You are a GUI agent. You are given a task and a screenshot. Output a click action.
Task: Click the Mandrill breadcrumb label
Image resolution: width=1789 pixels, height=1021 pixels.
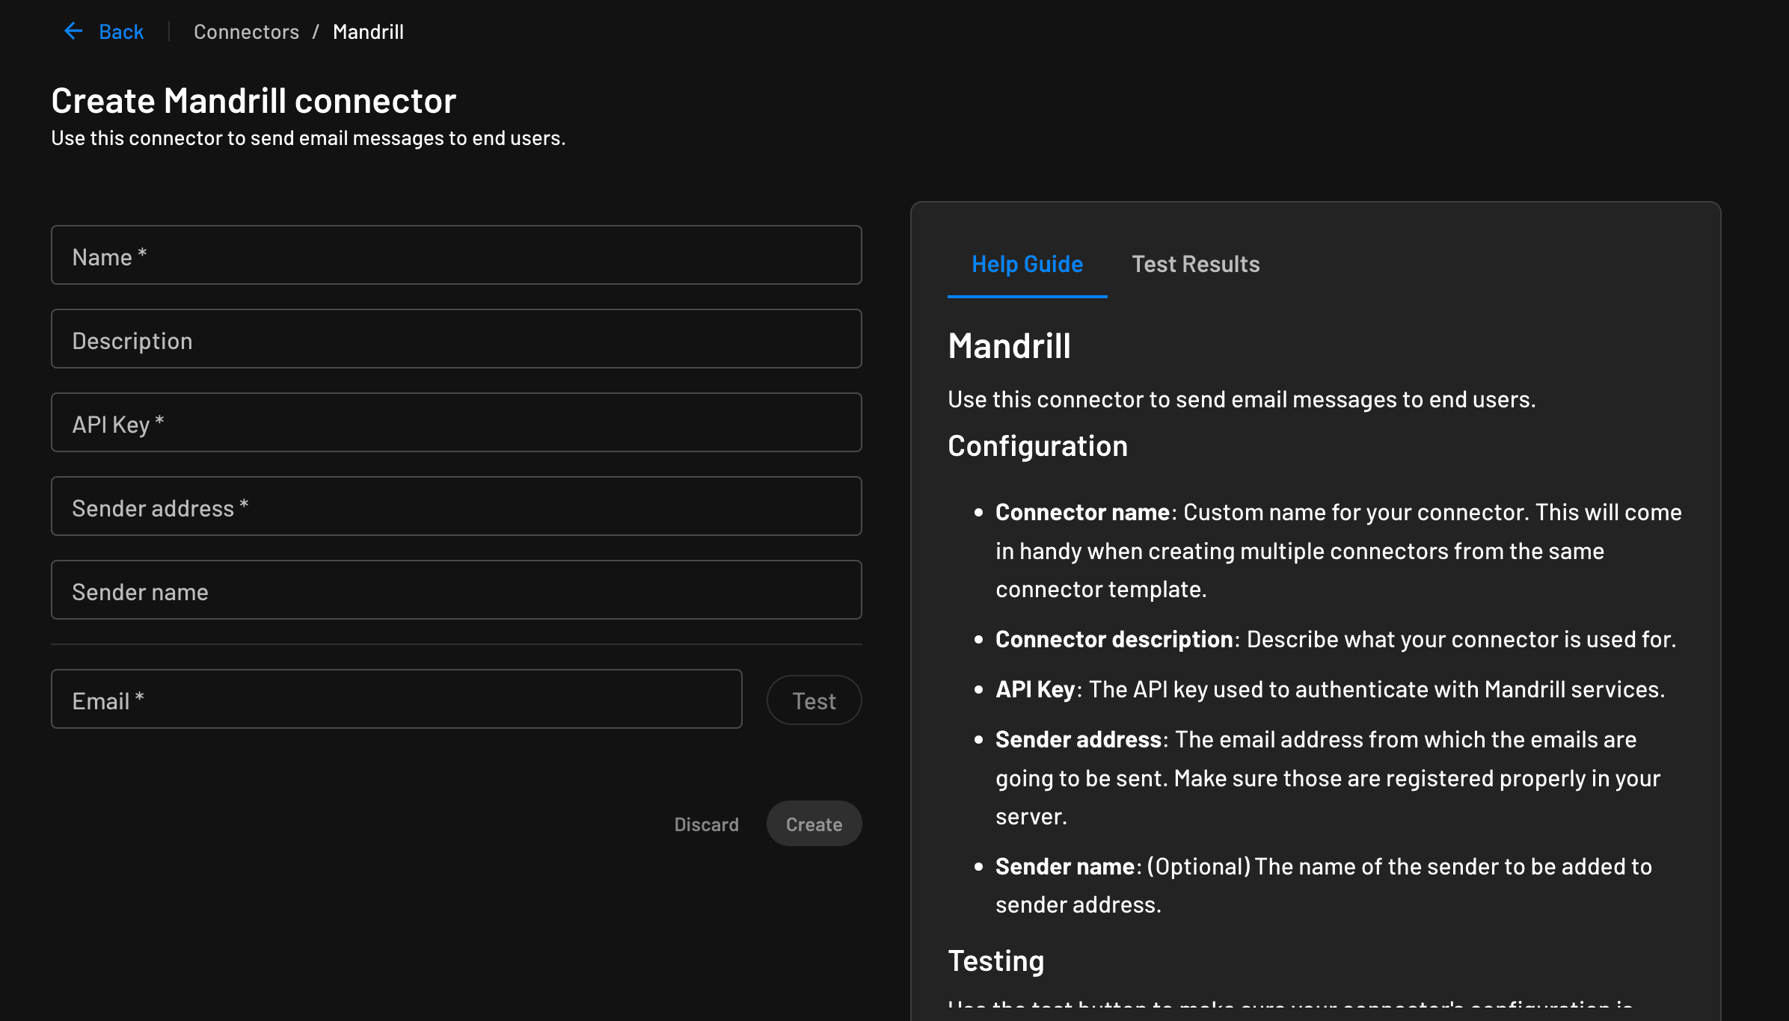(369, 31)
